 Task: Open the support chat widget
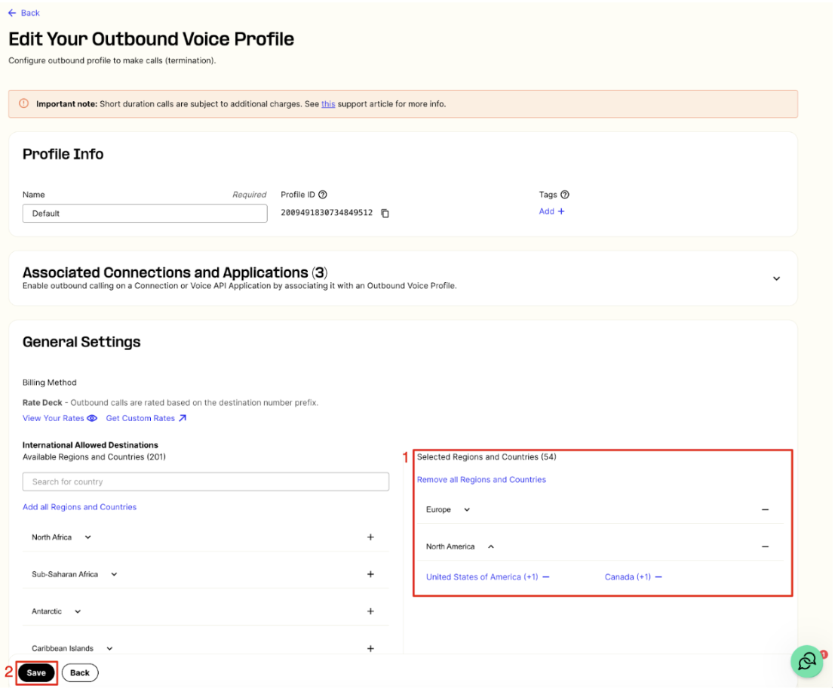[x=806, y=661]
